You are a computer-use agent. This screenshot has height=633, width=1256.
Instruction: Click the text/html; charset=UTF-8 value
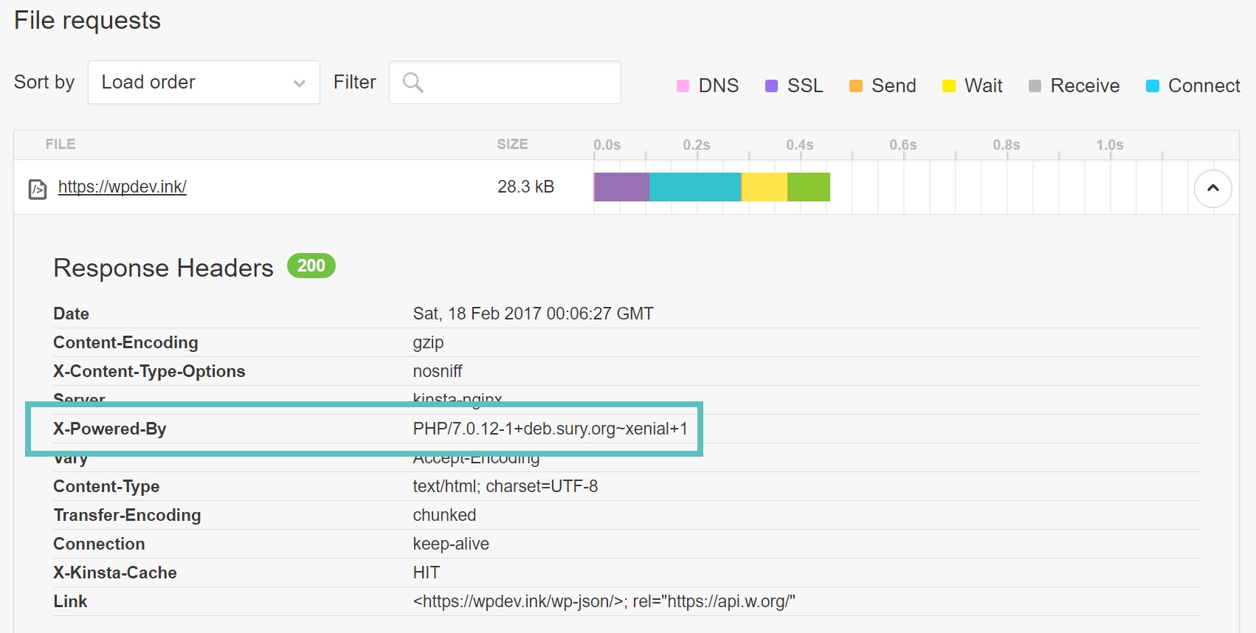(505, 486)
